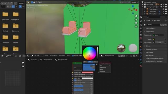Screen dimensions: 168x94
Task: Switch color picker to HSV mode
Action: (x=90, y=62)
